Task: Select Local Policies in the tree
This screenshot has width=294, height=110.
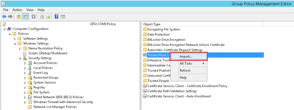Action: pyautogui.click(x=43, y=68)
